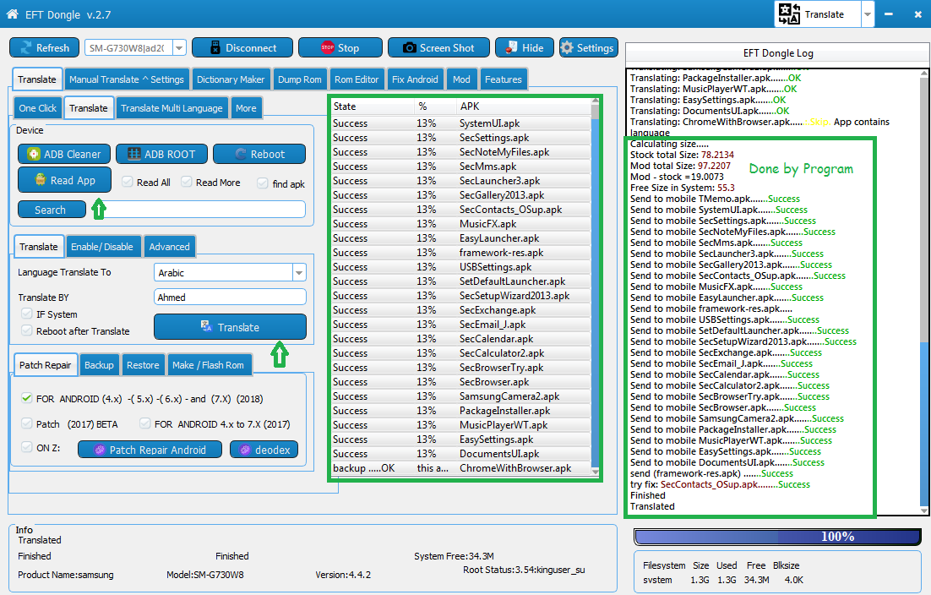Select the ChromeWithBrowser.apk row

(x=460, y=468)
